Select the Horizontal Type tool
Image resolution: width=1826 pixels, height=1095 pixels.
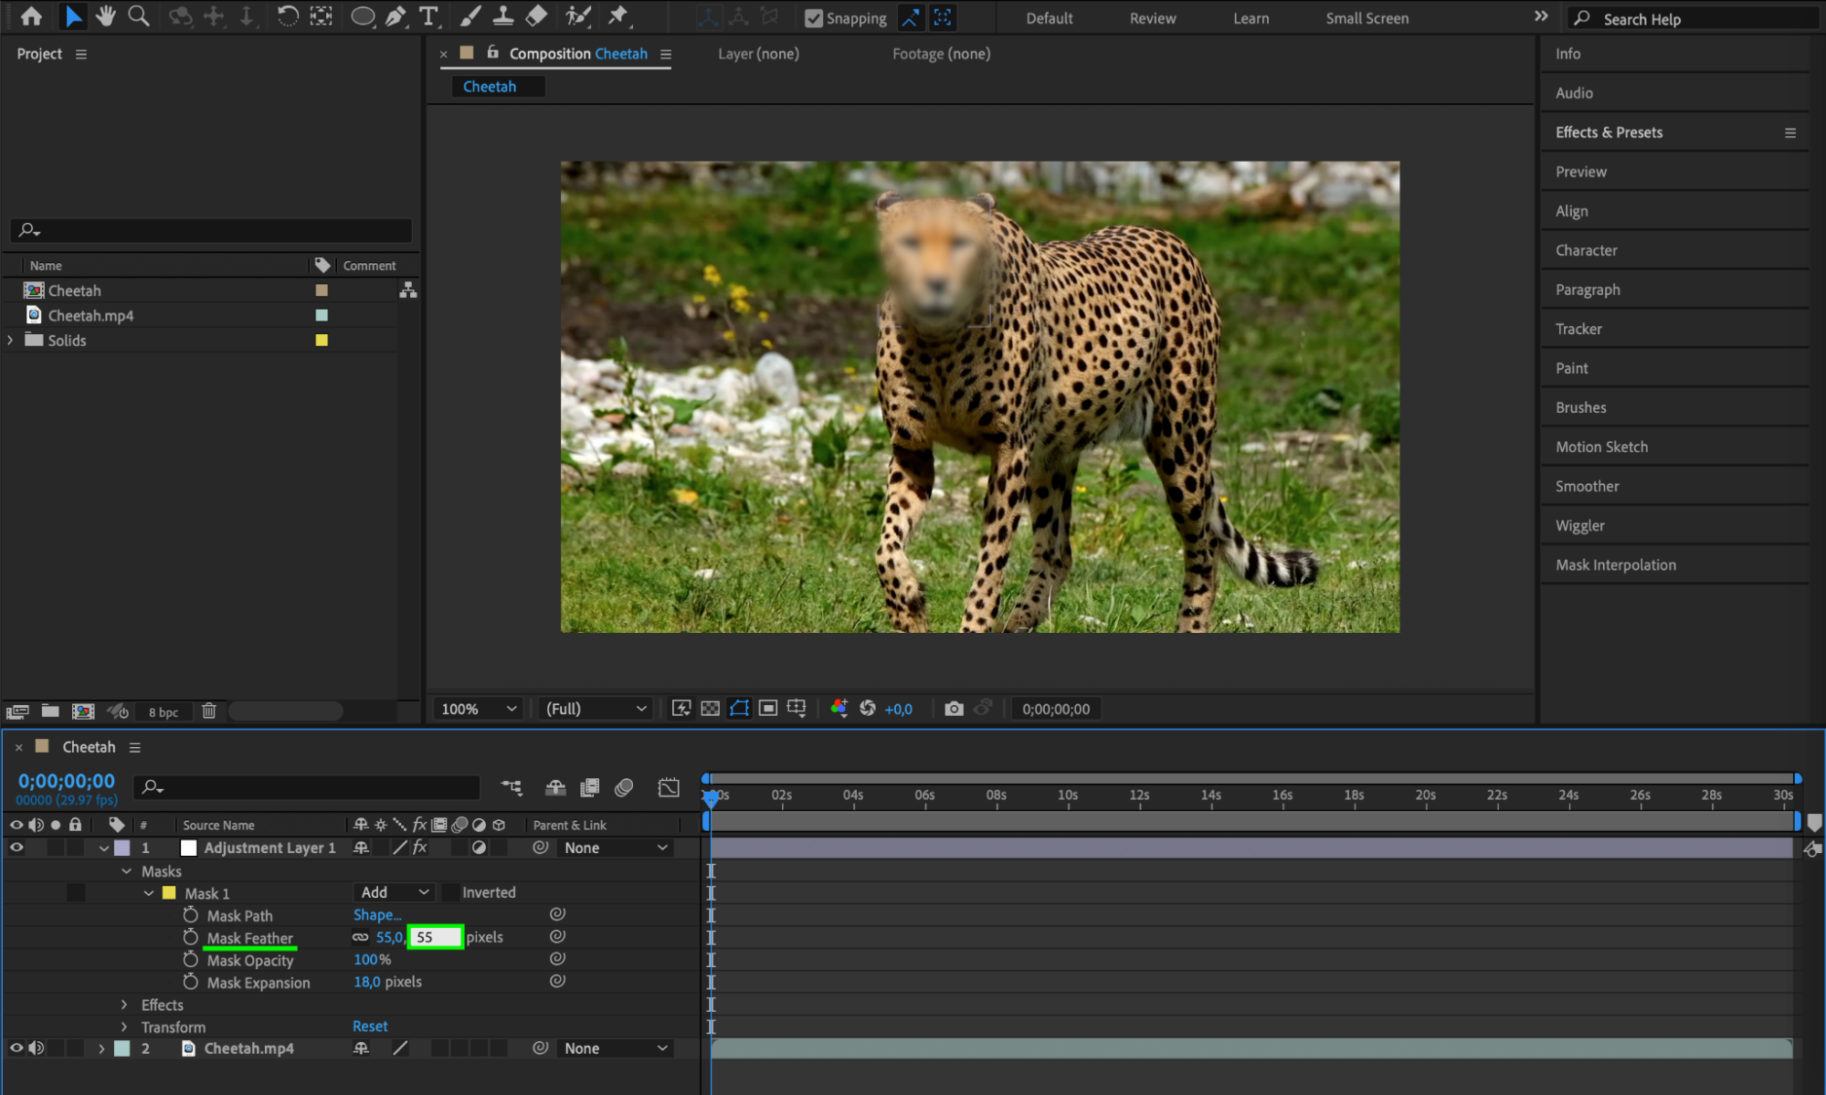coord(427,16)
